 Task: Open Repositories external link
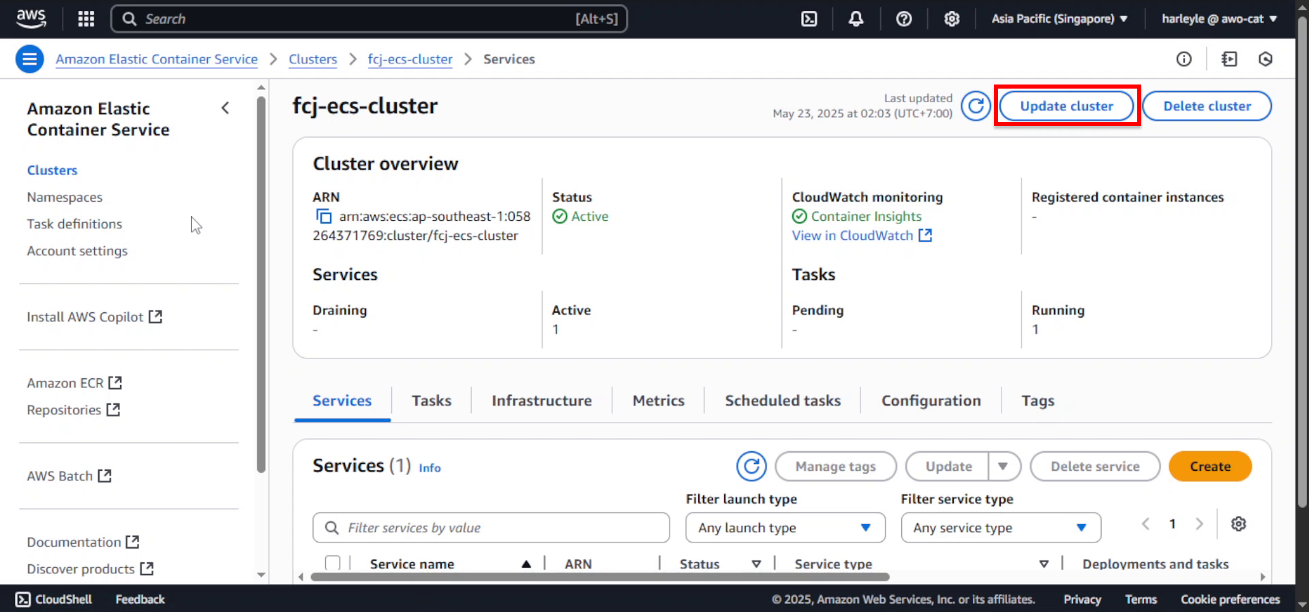click(73, 410)
